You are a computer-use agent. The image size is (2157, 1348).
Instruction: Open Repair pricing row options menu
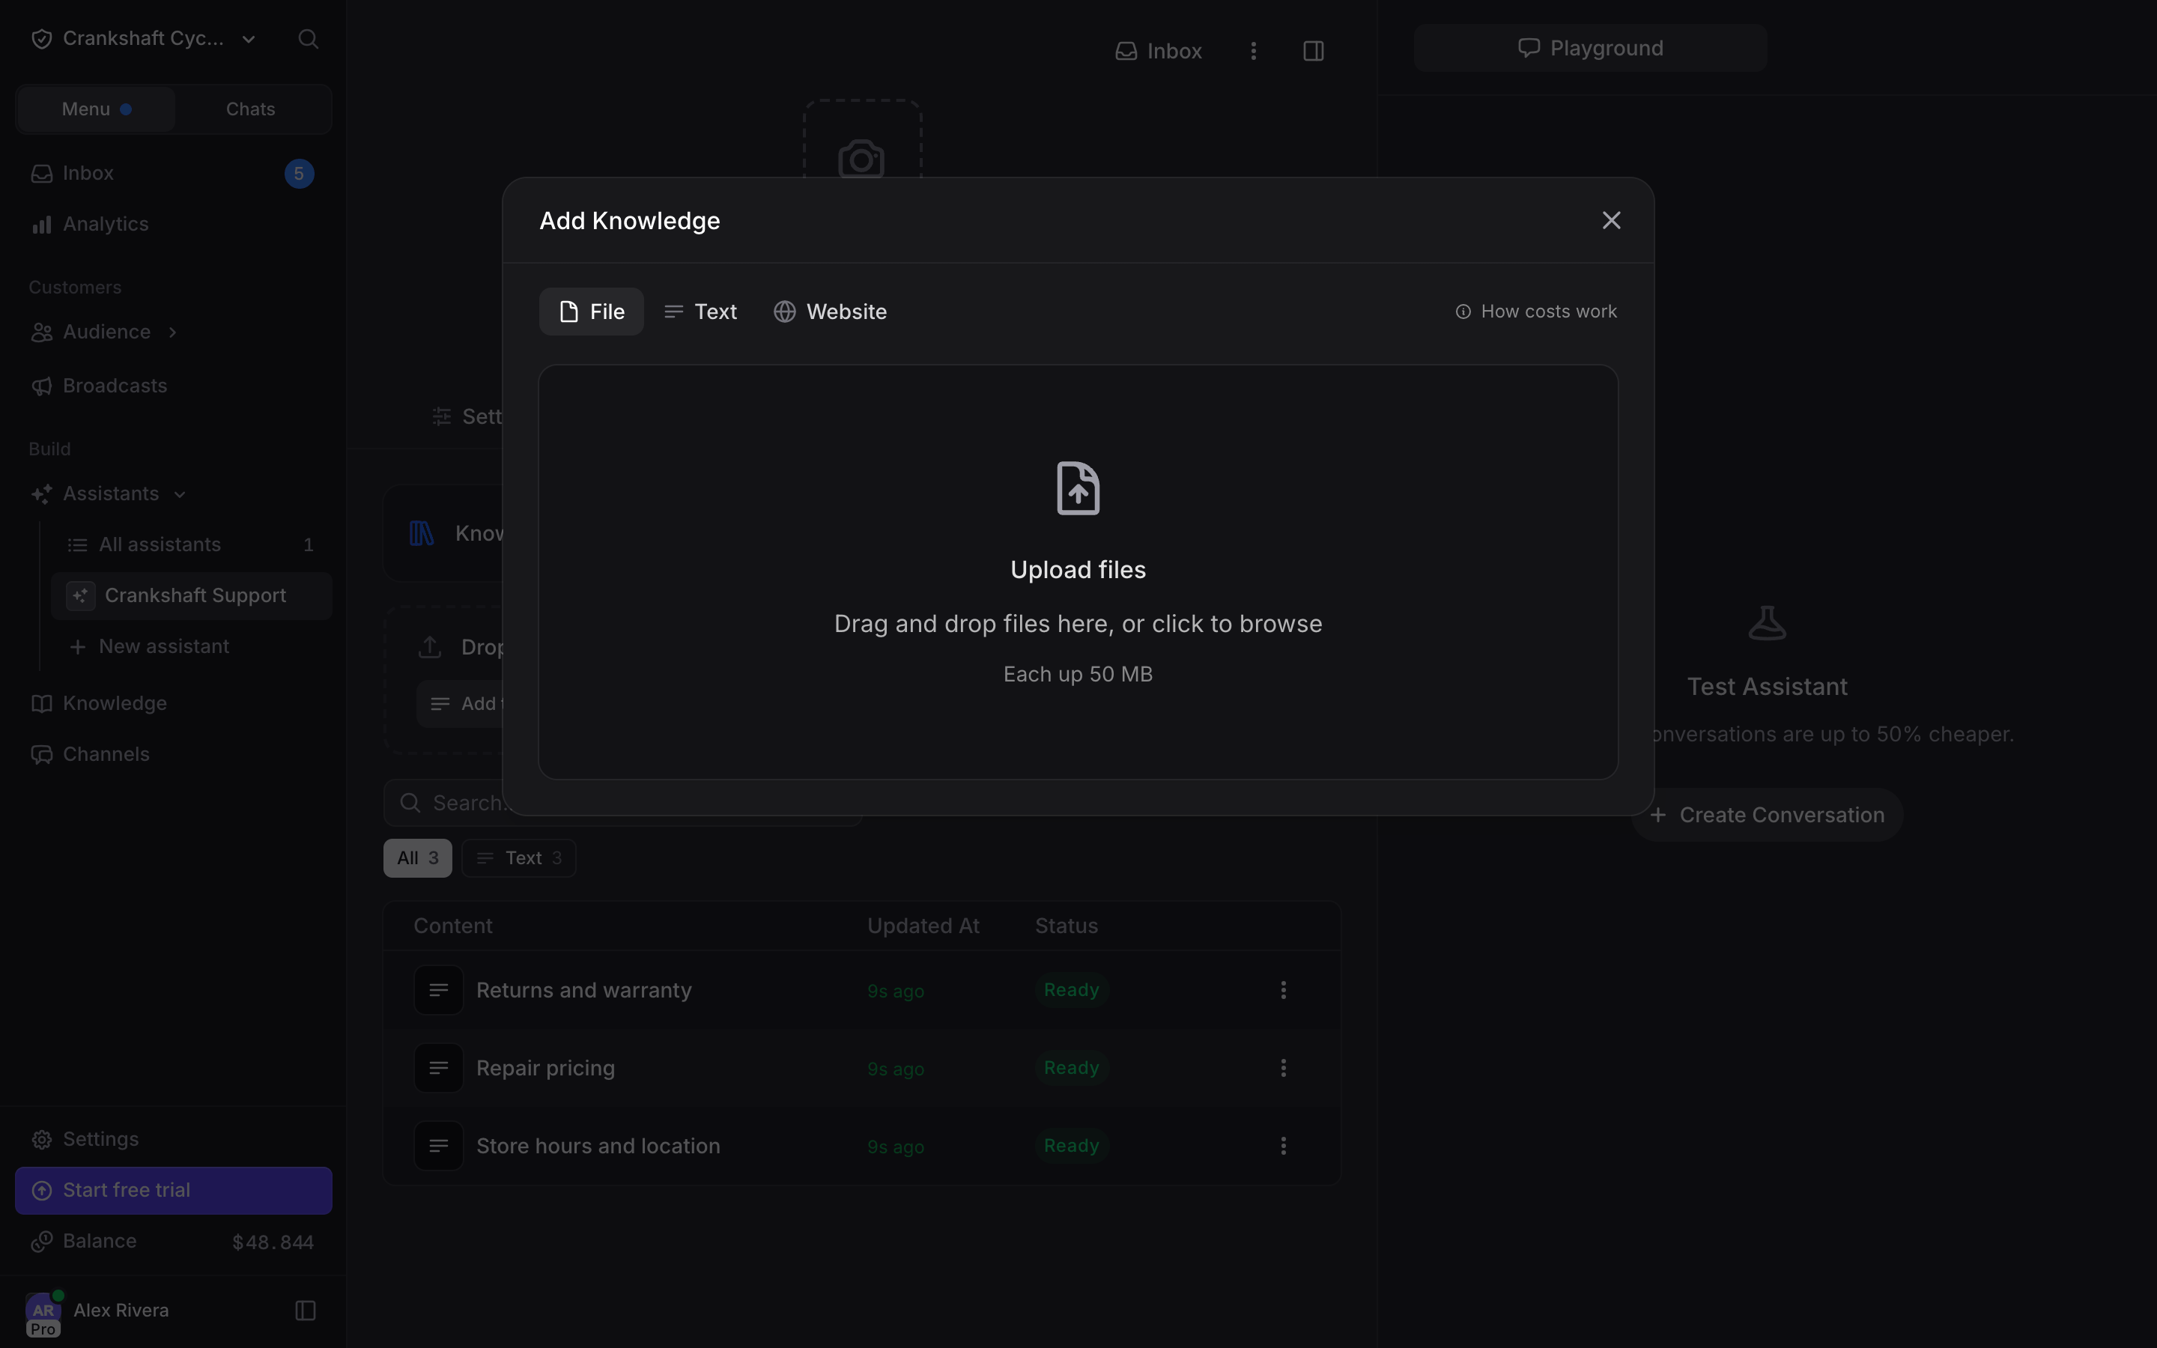pyautogui.click(x=1284, y=1068)
